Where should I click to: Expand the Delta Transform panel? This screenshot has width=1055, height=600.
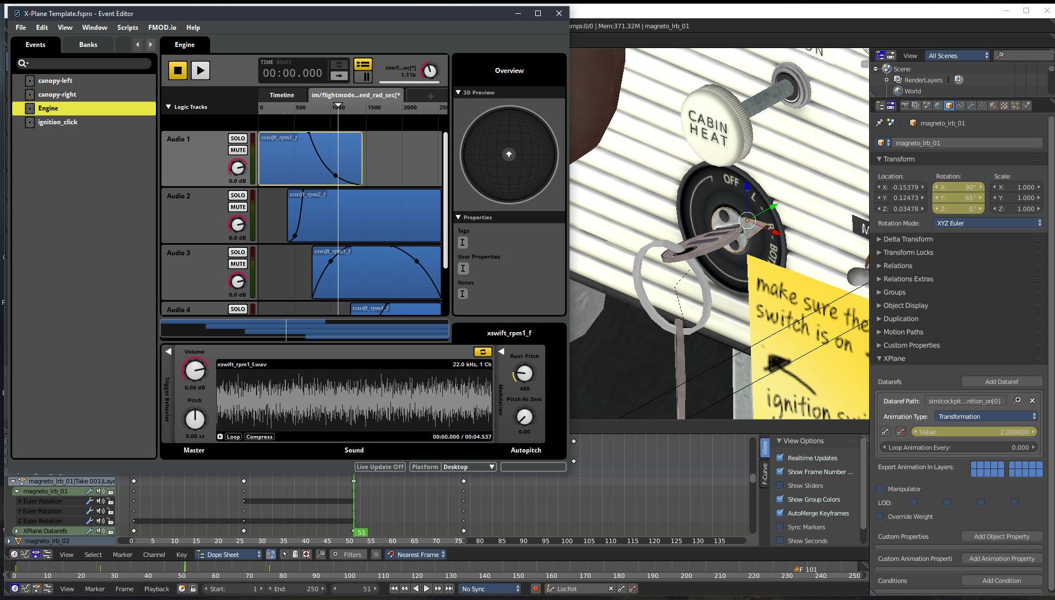pos(907,239)
